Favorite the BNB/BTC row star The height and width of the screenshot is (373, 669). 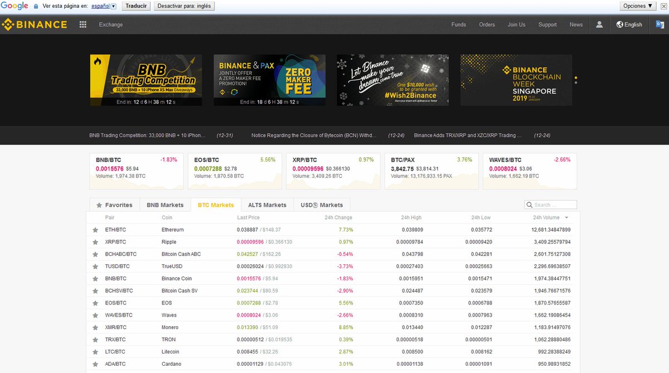pos(95,279)
